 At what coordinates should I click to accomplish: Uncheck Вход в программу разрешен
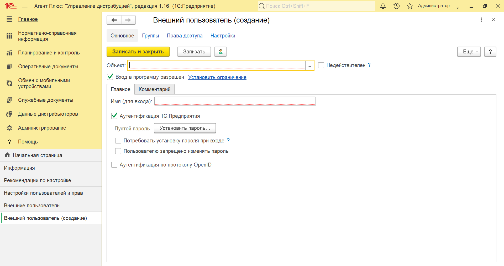tap(110, 77)
